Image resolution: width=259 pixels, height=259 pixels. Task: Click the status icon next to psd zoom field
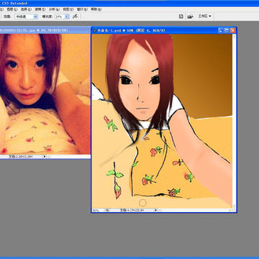click(107, 210)
